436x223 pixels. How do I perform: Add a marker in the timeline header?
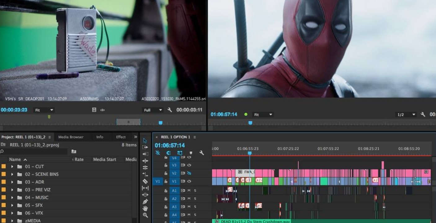point(191,153)
